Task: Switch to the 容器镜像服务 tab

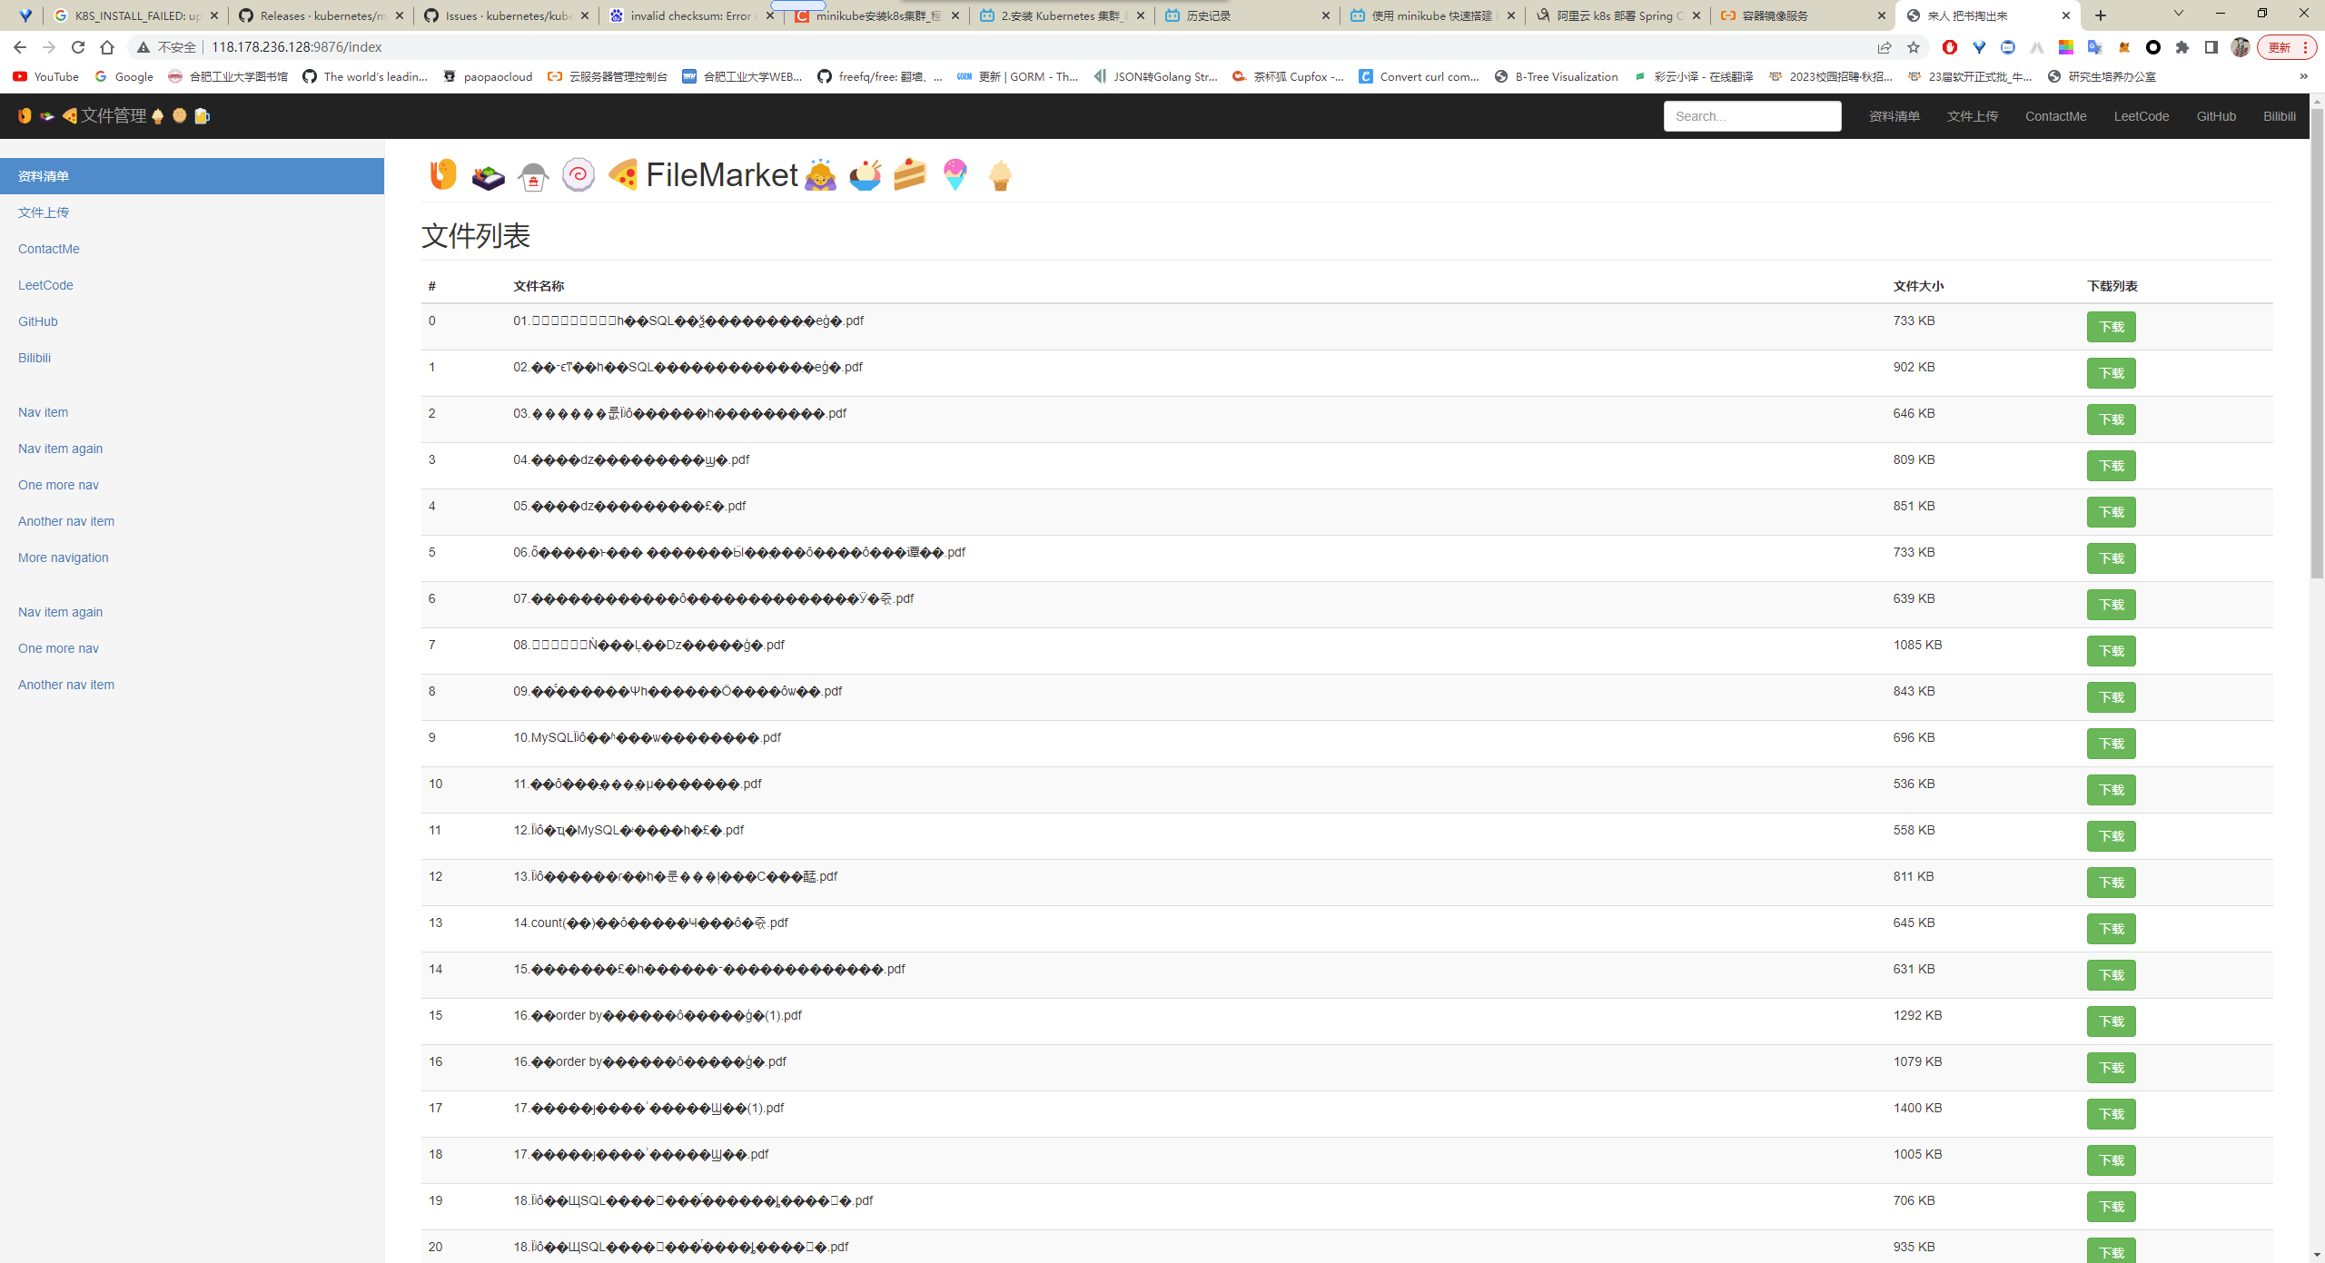Action: [x=1802, y=15]
